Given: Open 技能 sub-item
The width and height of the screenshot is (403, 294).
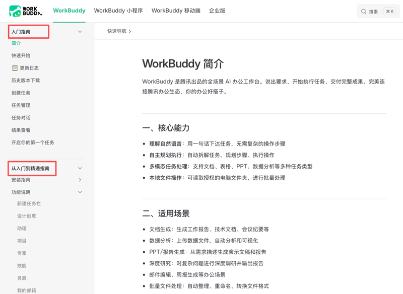Looking at the screenshot, I should coord(22,265).
